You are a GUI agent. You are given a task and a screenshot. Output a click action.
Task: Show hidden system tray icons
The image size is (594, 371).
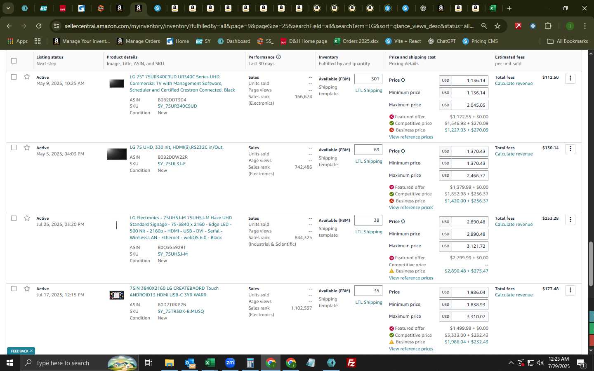511,363
